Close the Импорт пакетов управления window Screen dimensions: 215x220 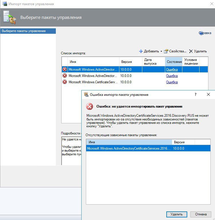[212, 4]
